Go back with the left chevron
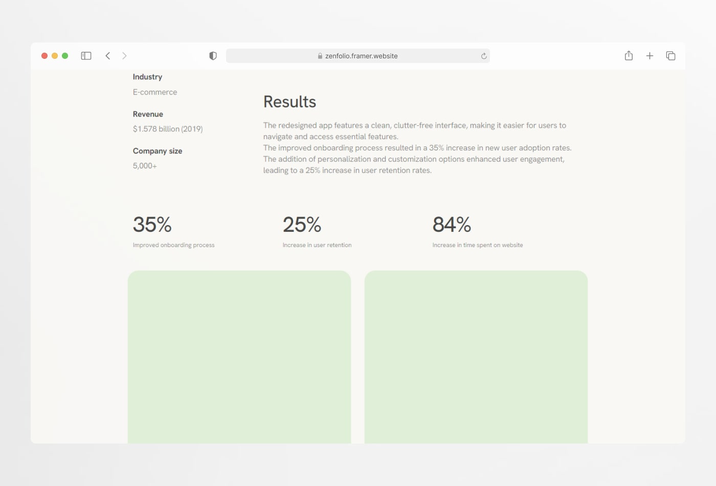The image size is (716, 486). pos(108,56)
